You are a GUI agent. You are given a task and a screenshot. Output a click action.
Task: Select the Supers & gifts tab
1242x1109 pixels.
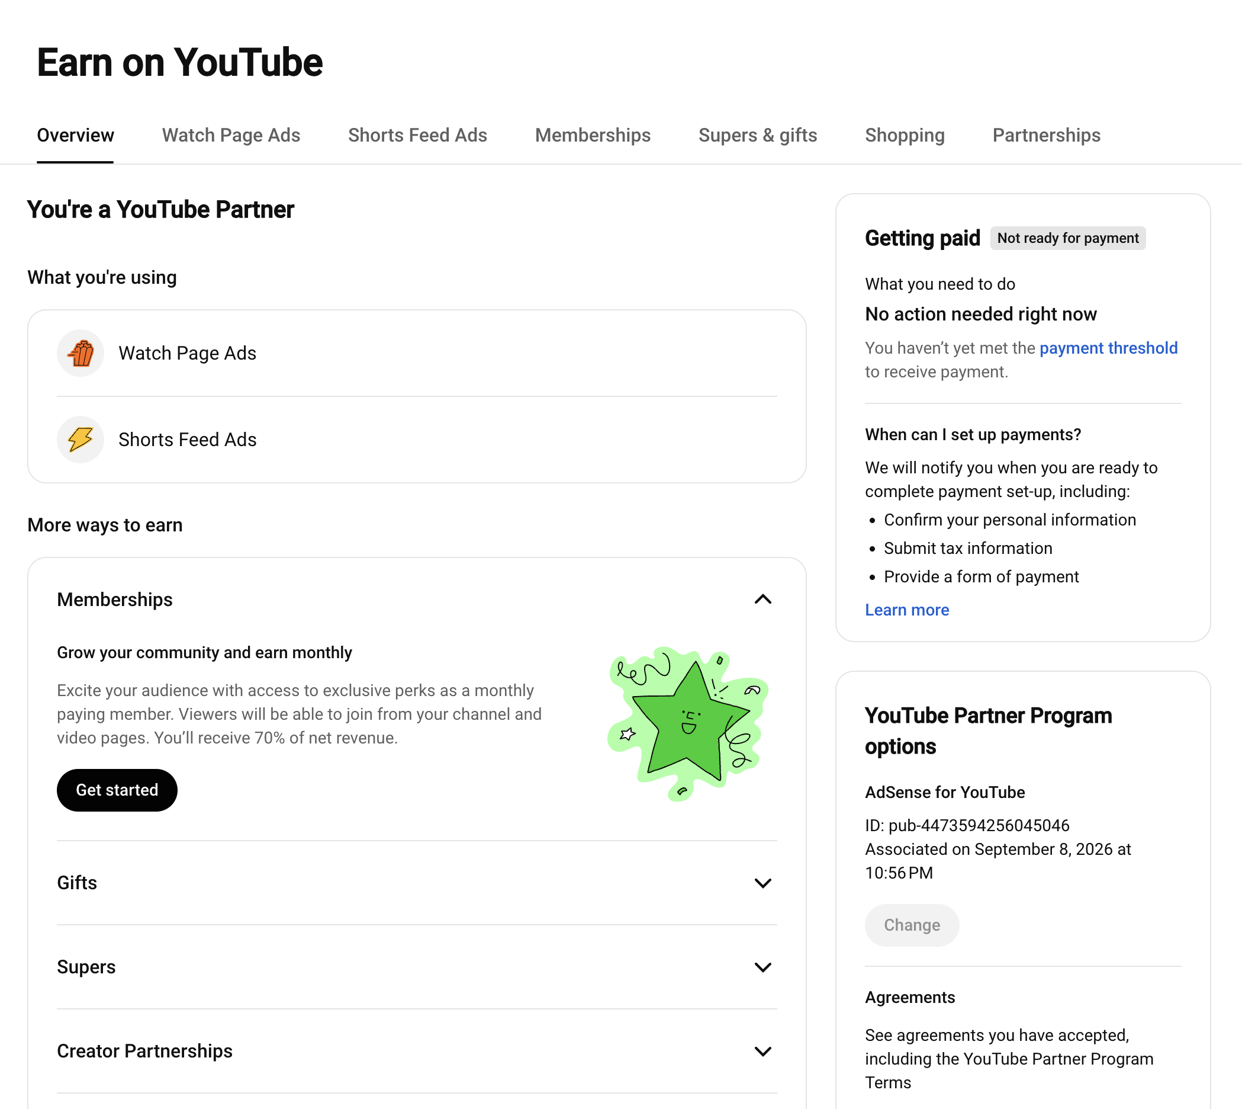(x=758, y=135)
